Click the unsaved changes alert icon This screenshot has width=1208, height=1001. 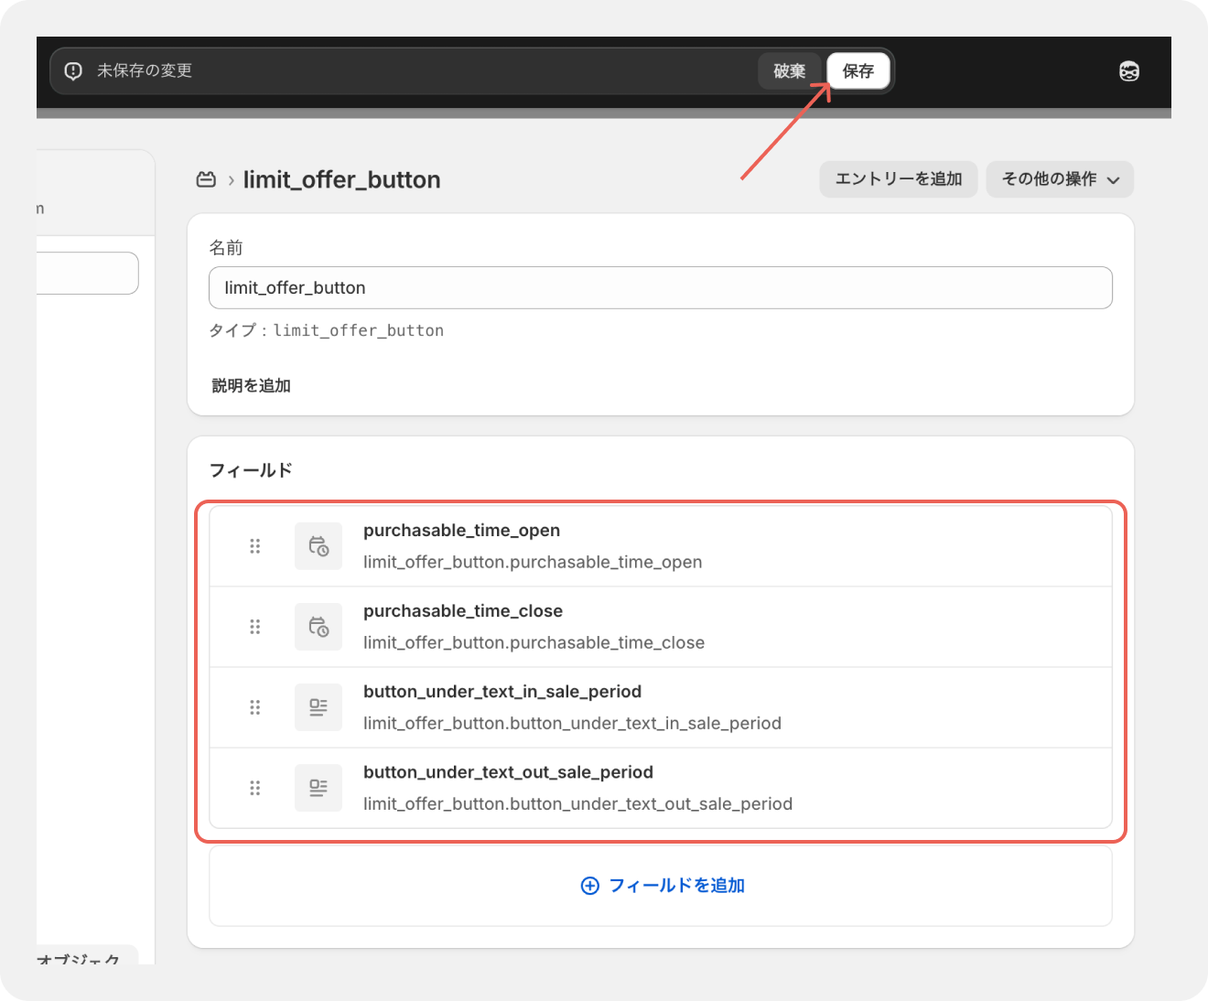pyautogui.click(x=73, y=71)
